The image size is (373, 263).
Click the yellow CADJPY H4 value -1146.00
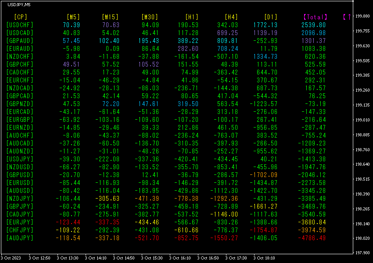click(x=224, y=214)
